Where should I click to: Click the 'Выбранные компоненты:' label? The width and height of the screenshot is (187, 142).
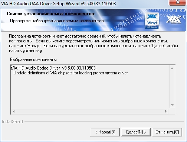tap(34, 59)
